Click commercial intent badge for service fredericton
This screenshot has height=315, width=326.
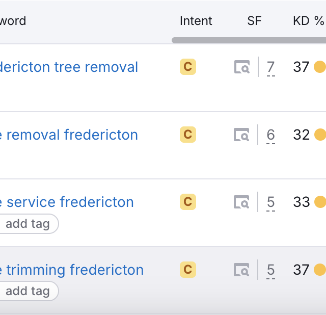tap(187, 202)
